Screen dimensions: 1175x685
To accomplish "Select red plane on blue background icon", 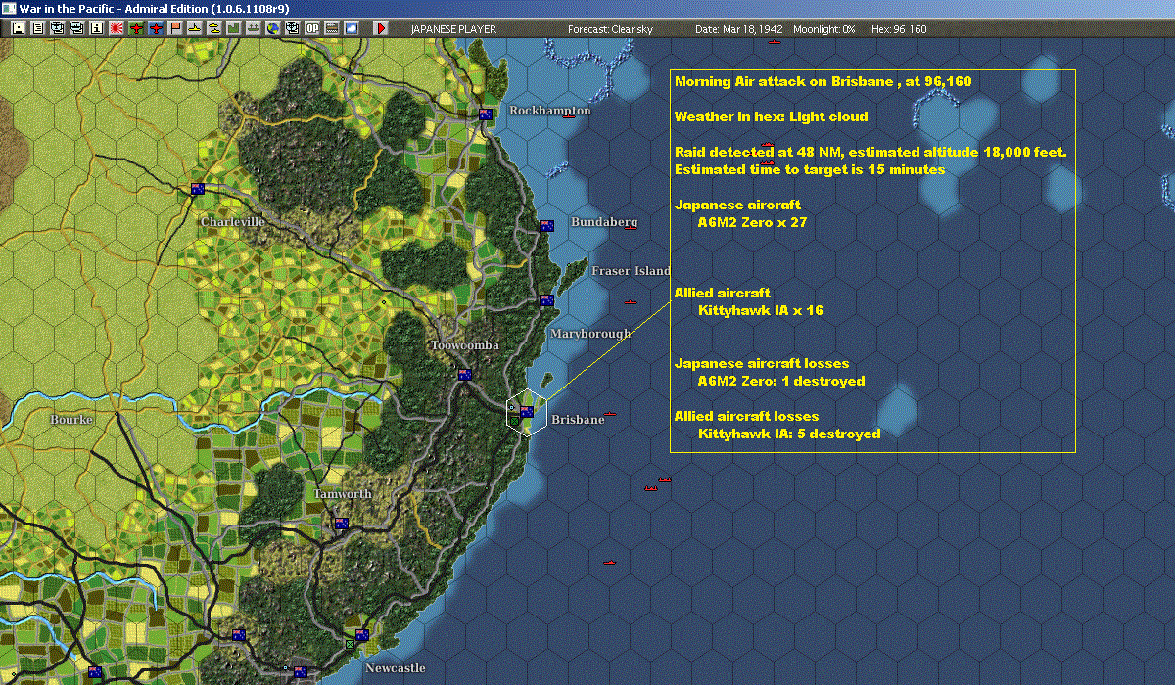I will pos(156,28).
